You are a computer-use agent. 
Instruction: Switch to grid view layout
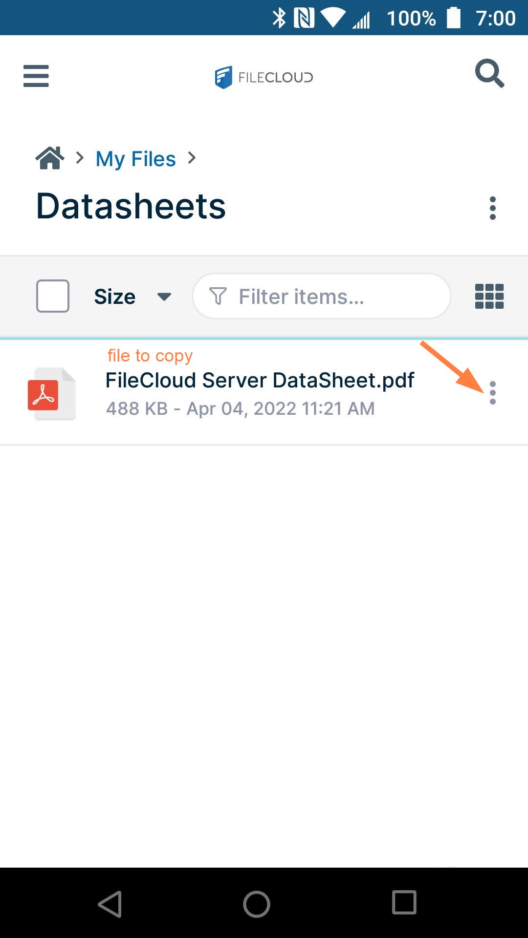(489, 297)
